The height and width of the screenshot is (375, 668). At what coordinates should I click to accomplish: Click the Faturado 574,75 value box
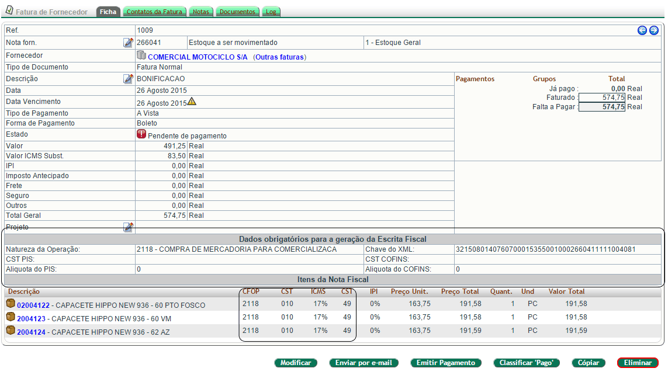click(601, 98)
